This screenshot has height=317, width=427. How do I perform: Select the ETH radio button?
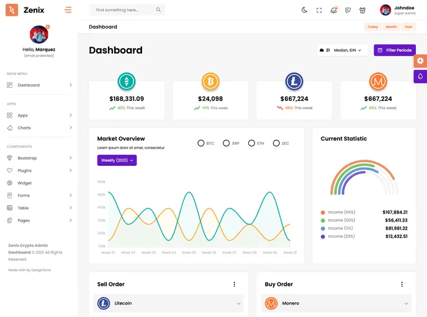click(x=251, y=143)
